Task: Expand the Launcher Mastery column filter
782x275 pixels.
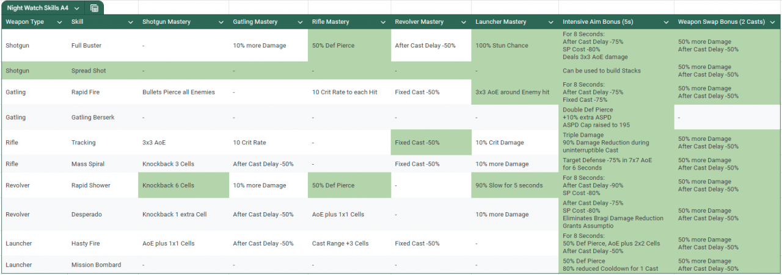Action: pos(550,22)
